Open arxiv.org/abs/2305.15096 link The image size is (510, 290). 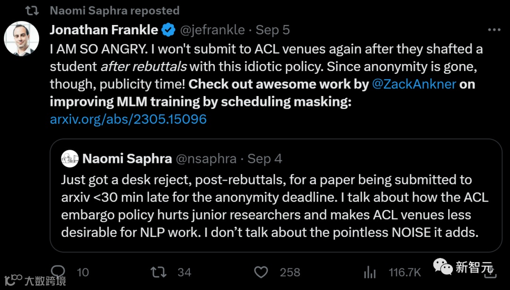[x=128, y=119]
